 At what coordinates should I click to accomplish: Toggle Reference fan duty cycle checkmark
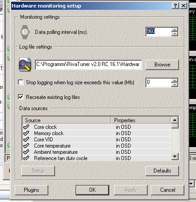[x=26, y=158]
